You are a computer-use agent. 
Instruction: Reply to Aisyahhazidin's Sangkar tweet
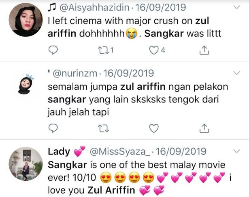pyautogui.click(x=53, y=50)
